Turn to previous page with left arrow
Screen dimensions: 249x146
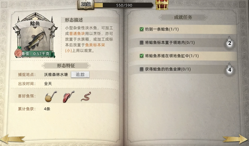[x=13, y=139]
